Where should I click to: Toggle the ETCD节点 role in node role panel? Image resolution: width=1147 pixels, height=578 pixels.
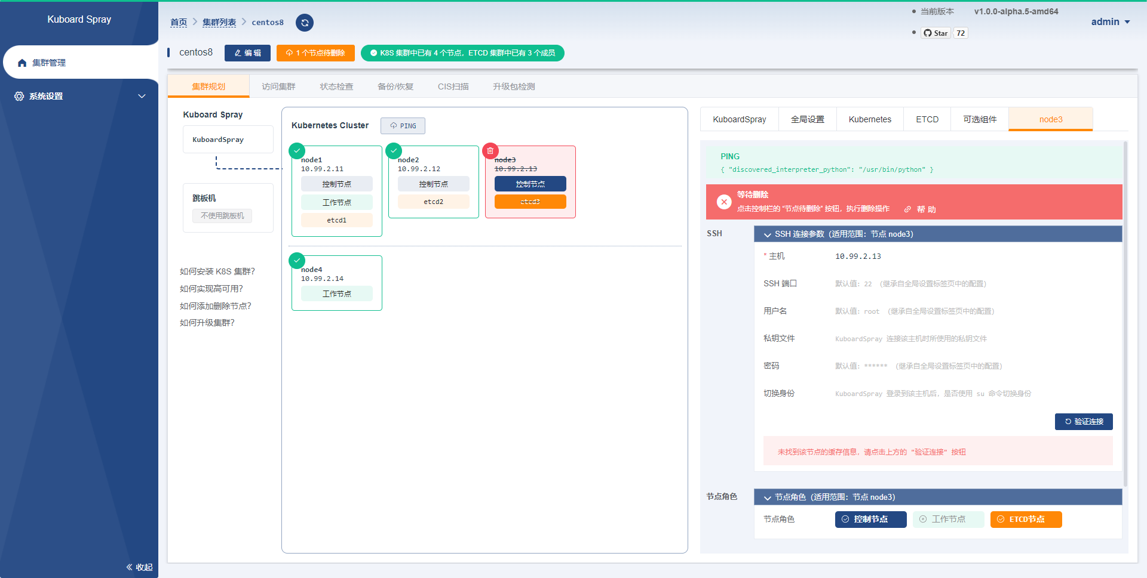pos(1026,520)
